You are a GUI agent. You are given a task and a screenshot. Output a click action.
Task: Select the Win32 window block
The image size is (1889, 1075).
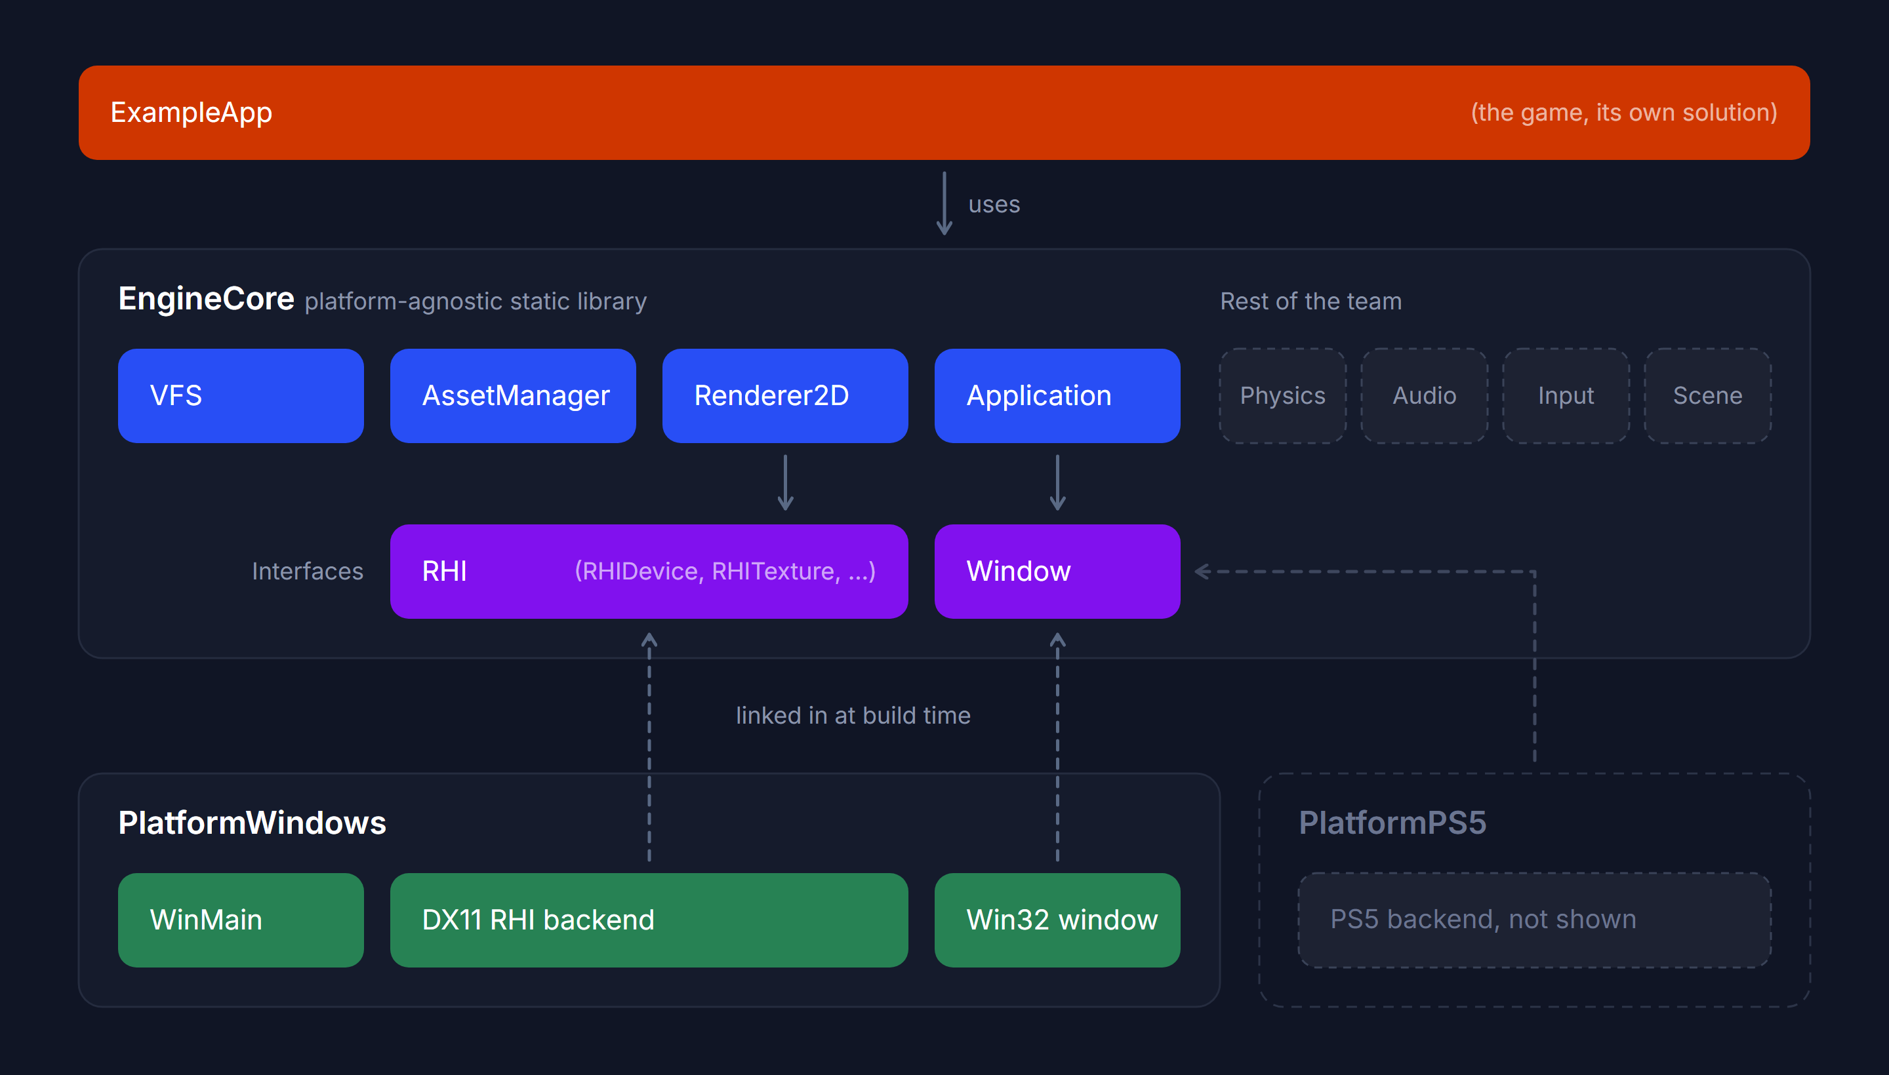click(1057, 920)
